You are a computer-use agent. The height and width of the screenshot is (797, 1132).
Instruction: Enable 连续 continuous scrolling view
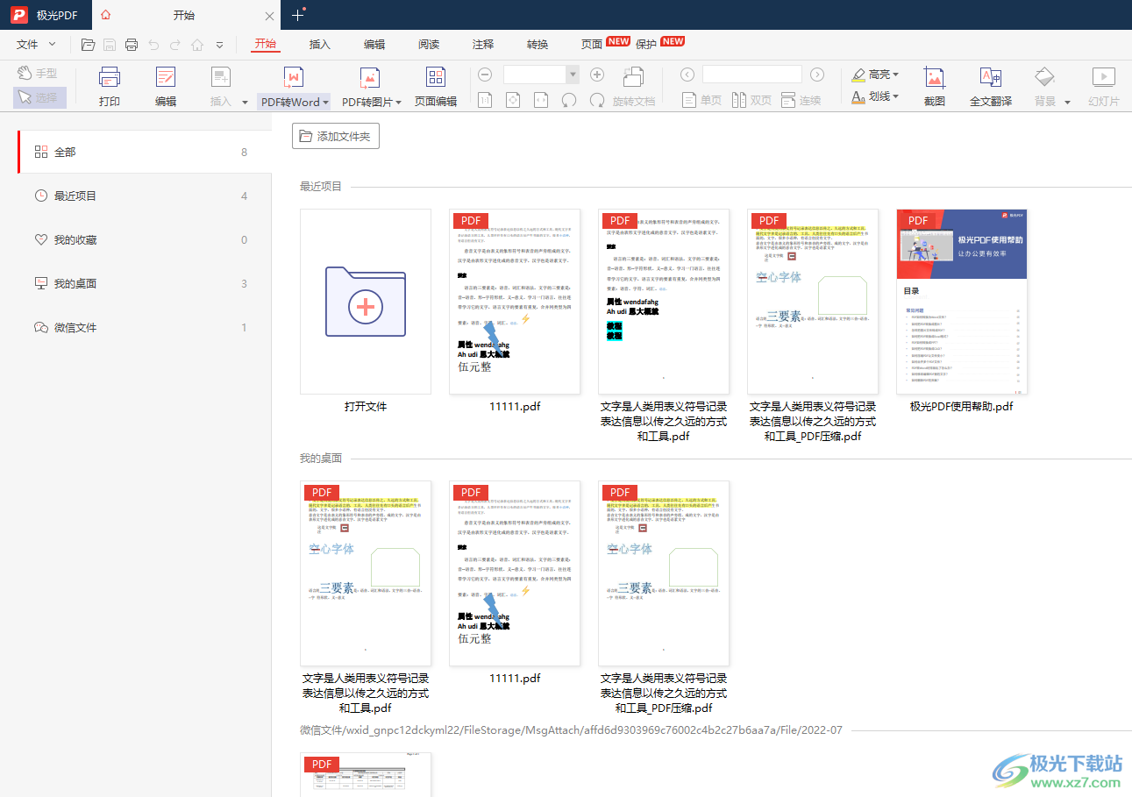[x=801, y=100]
